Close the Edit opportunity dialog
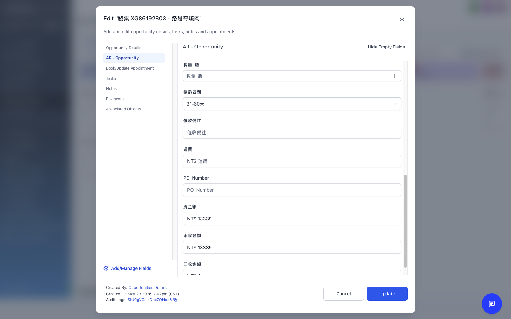511x319 pixels. point(402,19)
